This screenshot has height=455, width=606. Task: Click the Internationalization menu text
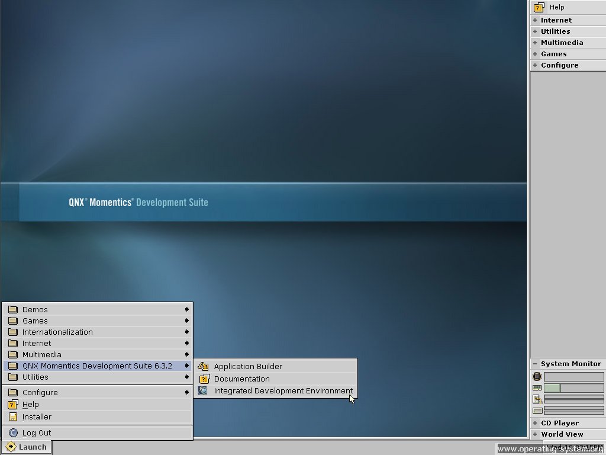(x=57, y=332)
